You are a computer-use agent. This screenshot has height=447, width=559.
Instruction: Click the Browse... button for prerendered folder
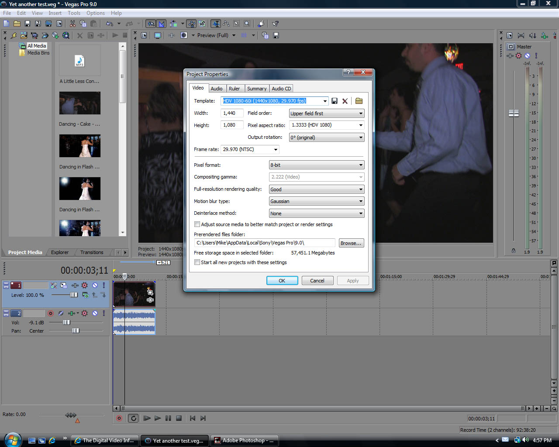351,243
